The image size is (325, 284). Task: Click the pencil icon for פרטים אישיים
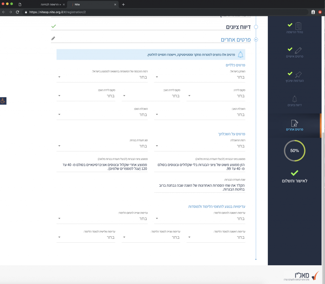tap(298, 50)
